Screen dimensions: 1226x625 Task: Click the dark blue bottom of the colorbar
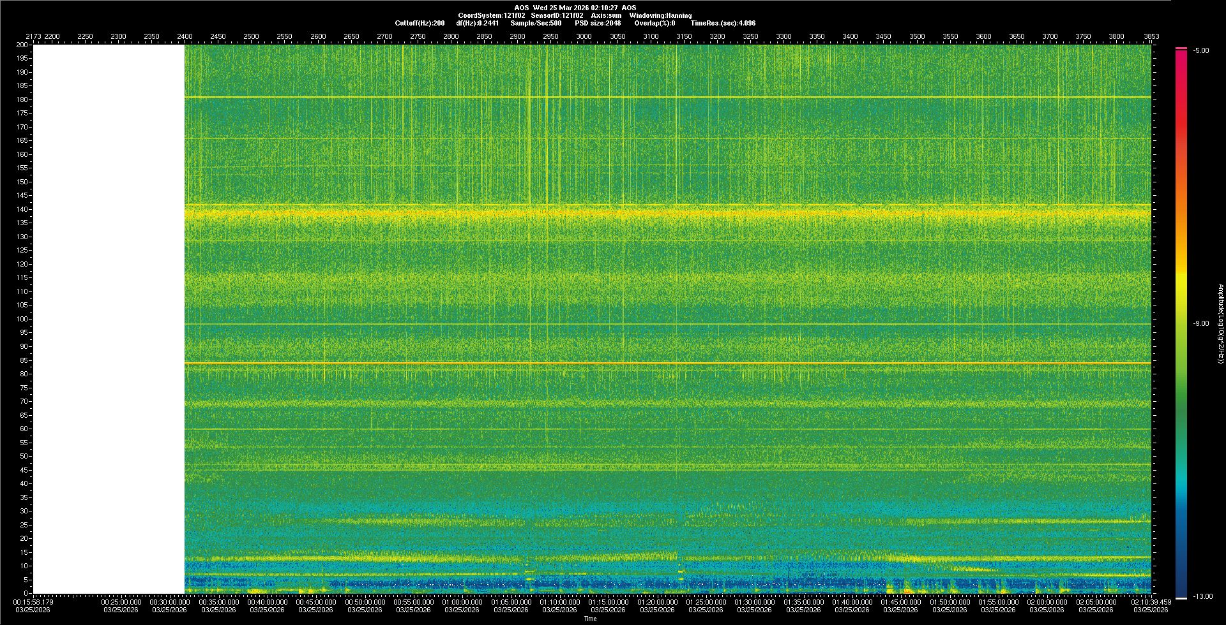click(1181, 590)
